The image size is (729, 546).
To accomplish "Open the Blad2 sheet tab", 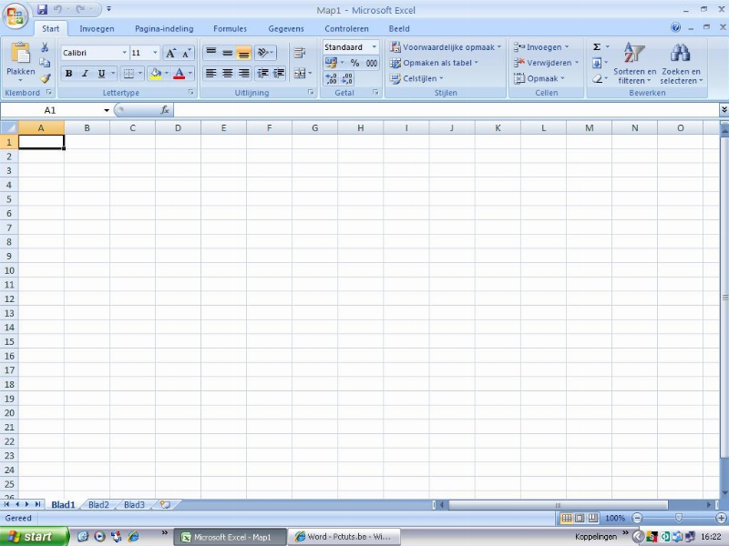I will click(98, 504).
